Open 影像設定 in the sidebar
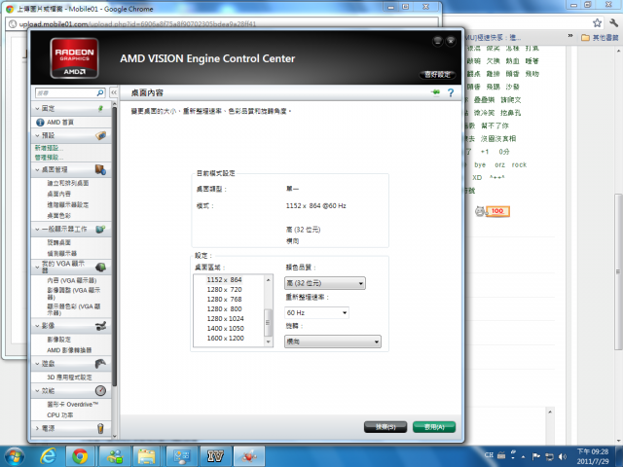 pyautogui.click(x=58, y=340)
